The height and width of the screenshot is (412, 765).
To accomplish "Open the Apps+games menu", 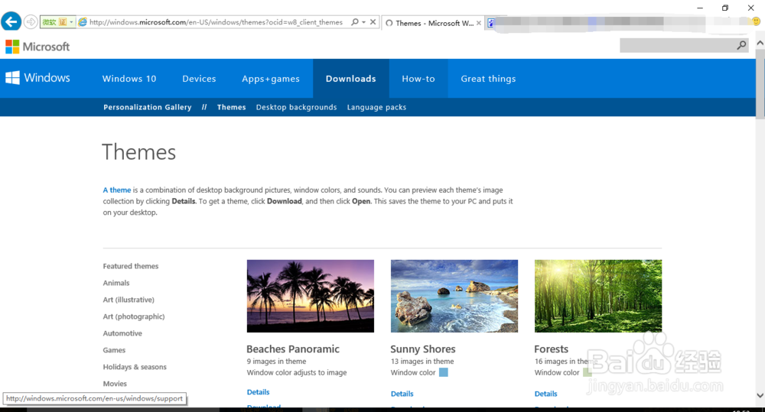I will click(x=271, y=79).
